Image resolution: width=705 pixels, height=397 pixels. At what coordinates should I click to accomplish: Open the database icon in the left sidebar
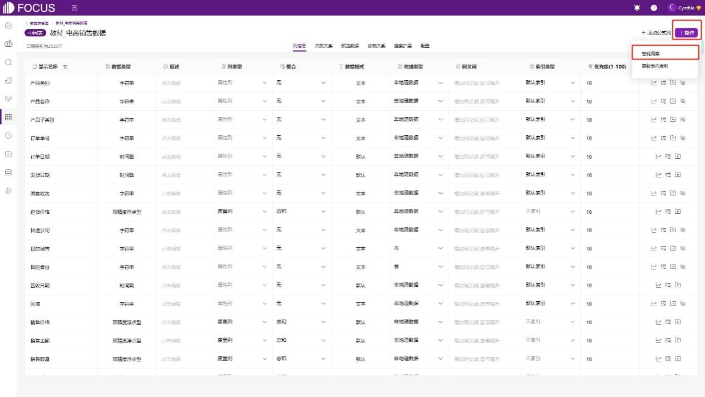[7, 173]
